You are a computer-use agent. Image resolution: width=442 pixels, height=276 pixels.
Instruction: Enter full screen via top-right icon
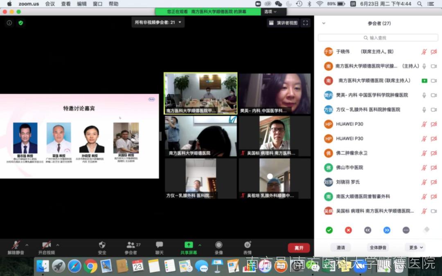[x=306, y=23]
